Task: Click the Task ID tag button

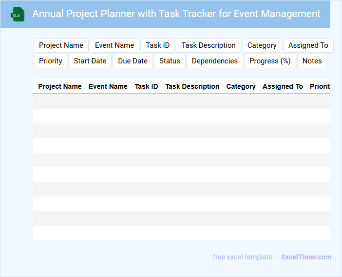Action: tap(157, 45)
